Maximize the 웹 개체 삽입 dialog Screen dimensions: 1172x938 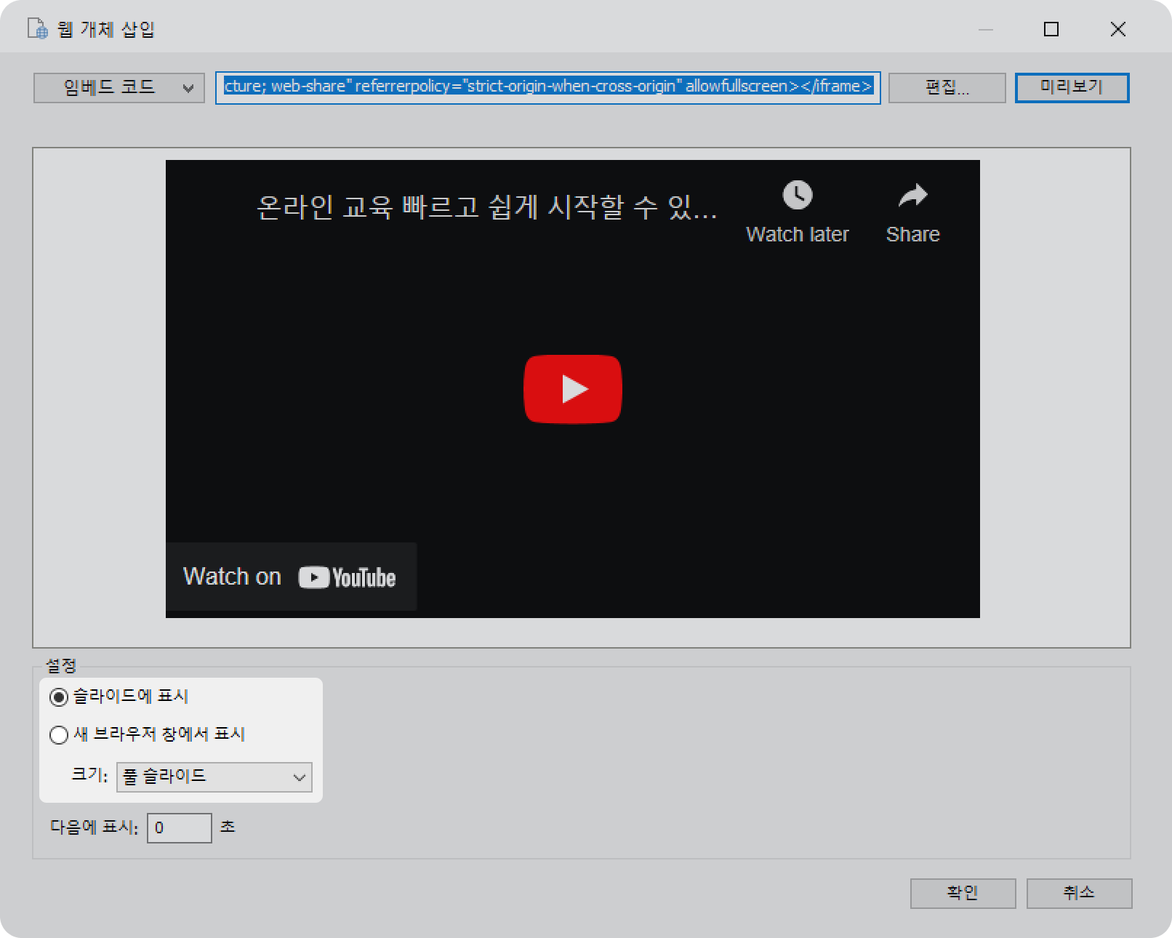coord(1051,29)
